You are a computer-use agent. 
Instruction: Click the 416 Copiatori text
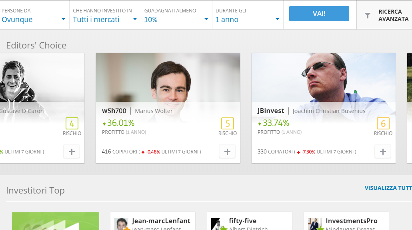coord(120,152)
